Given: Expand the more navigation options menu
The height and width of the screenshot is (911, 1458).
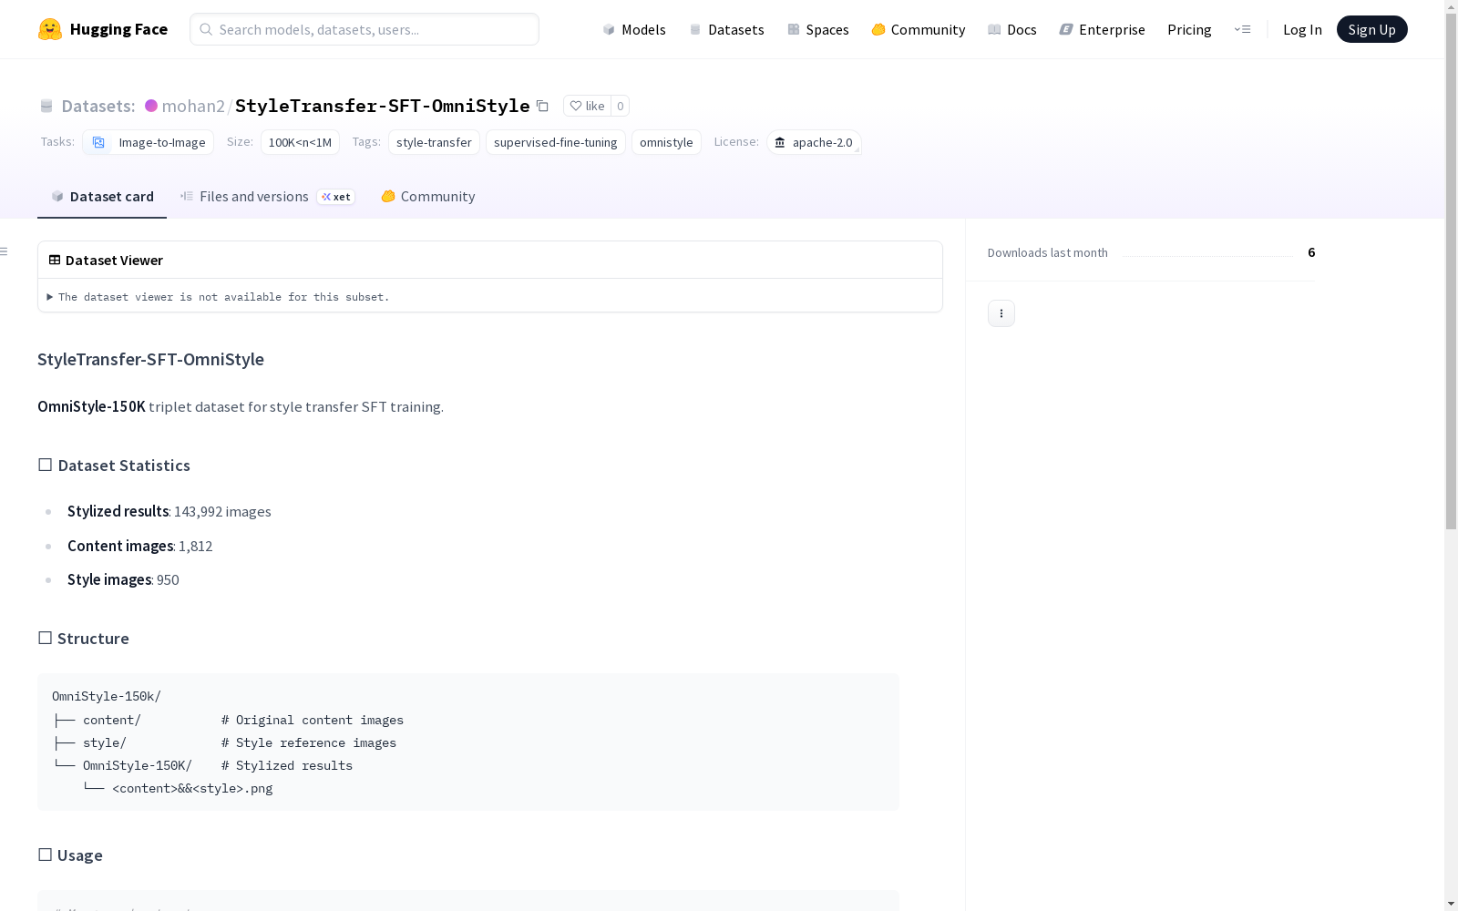Looking at the screenshot, I should [1242, 29].
